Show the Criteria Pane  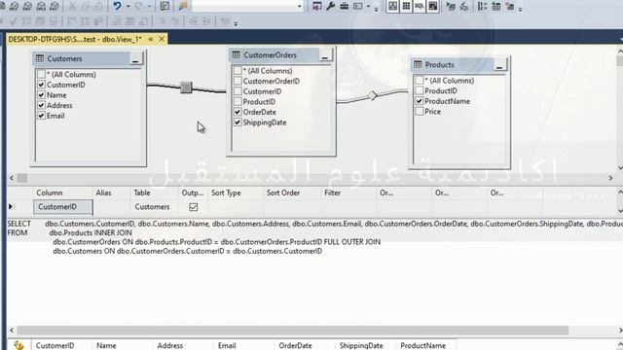(406, 6)
